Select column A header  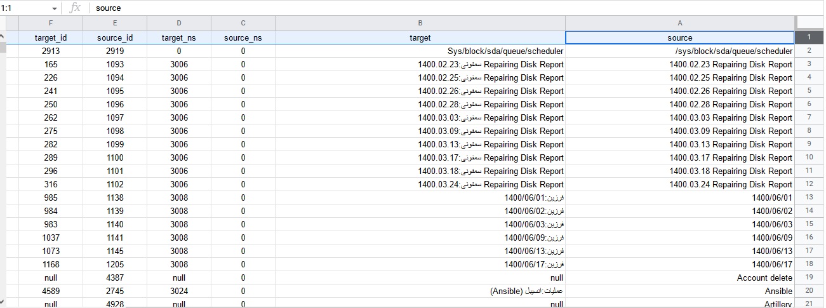[679, 23]
